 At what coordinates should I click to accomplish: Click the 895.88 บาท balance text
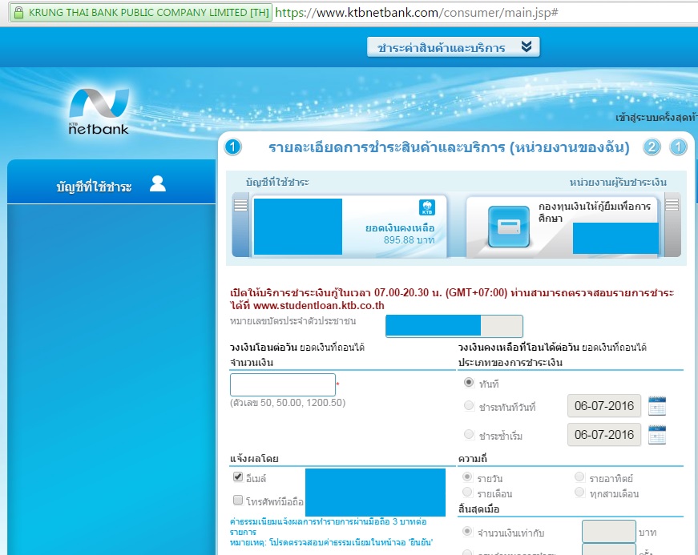click(409, 240)
